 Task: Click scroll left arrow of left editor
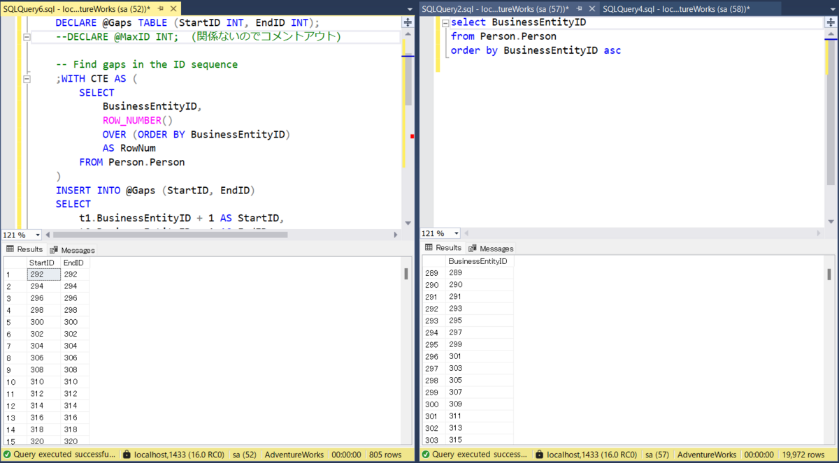[48, 235]
